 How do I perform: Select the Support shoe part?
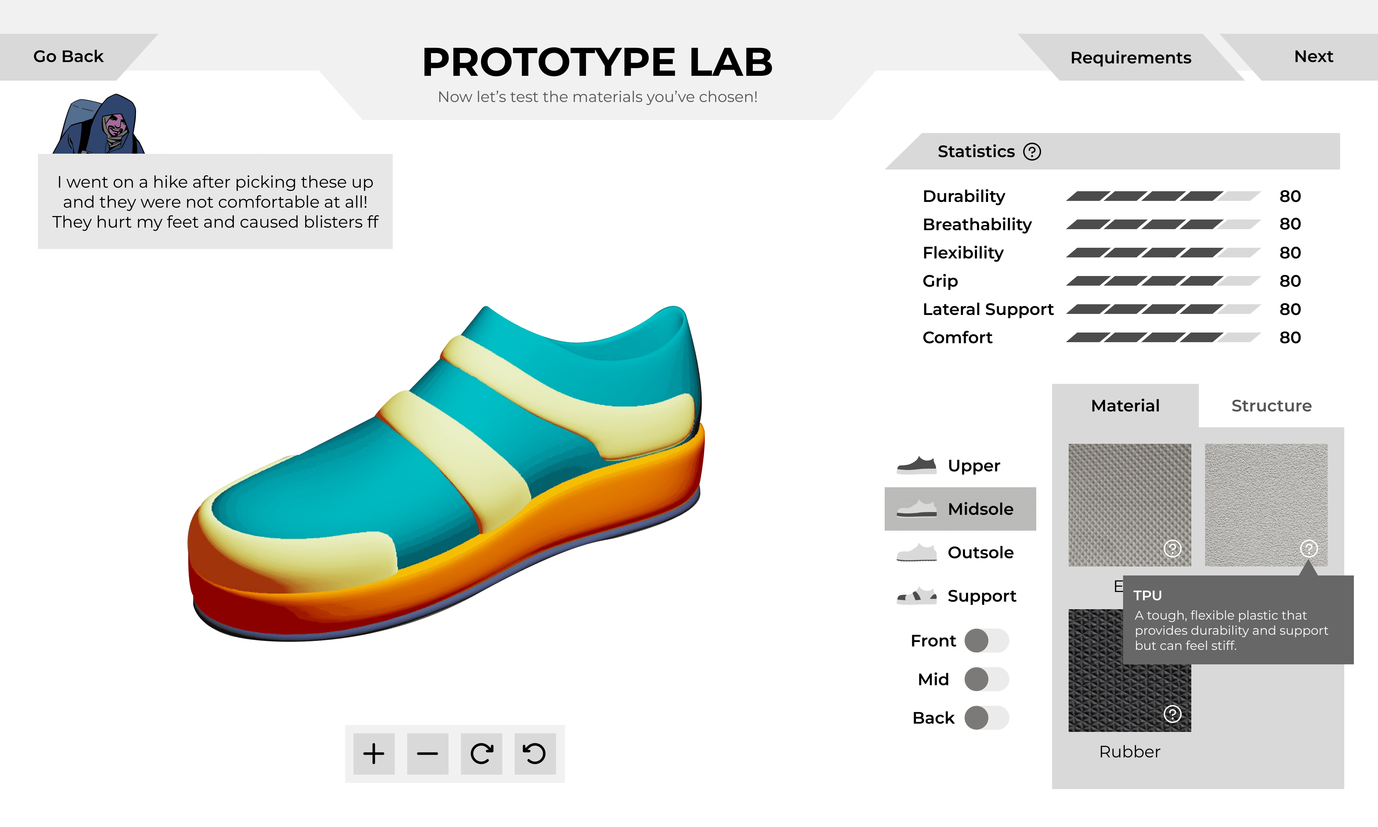point(960,596)
